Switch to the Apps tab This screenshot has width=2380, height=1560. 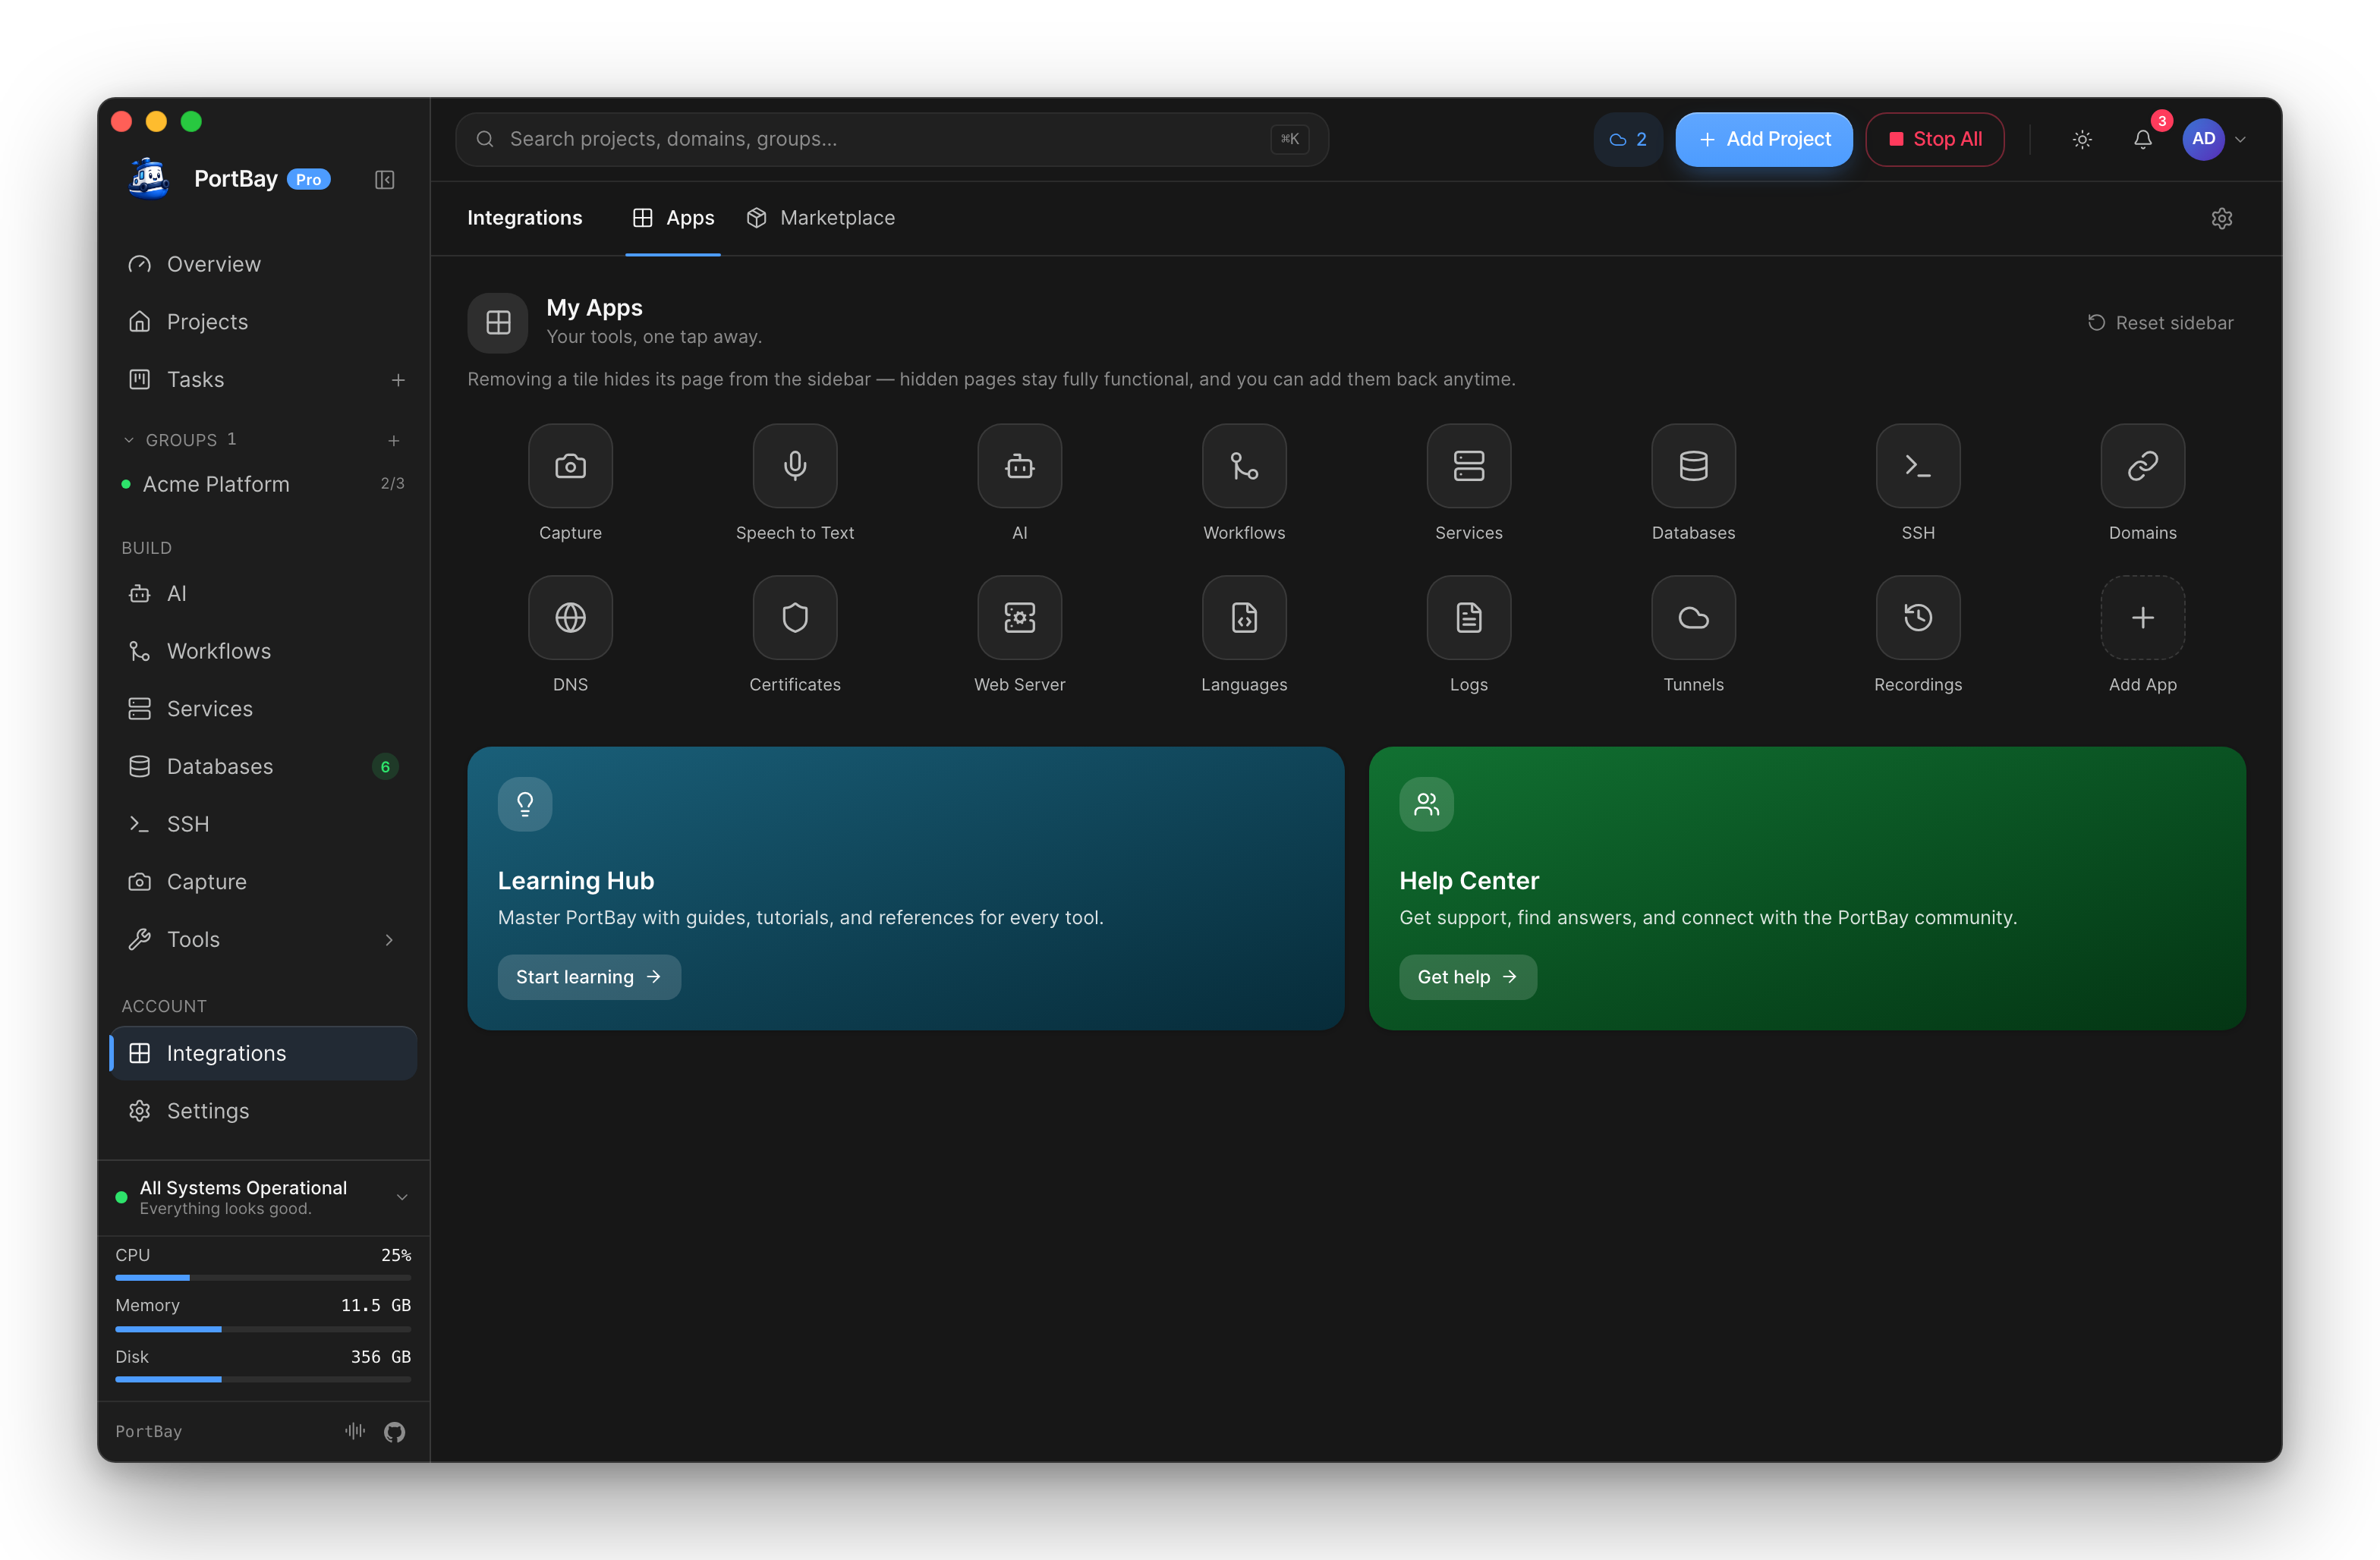(673, 218)
